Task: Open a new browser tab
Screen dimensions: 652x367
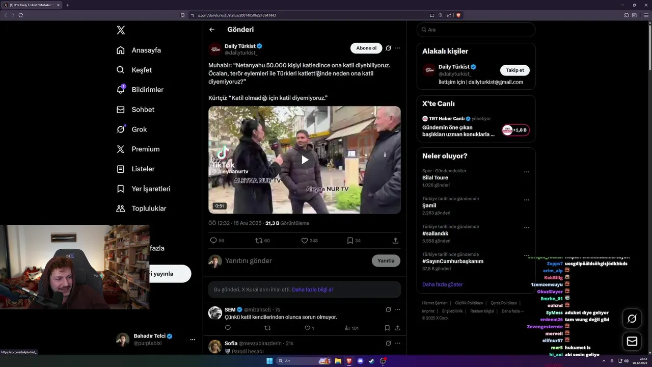Action: 67,5
